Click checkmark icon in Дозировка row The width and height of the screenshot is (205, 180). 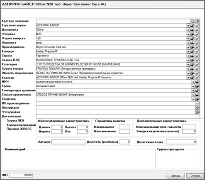[x=197, y=30]
